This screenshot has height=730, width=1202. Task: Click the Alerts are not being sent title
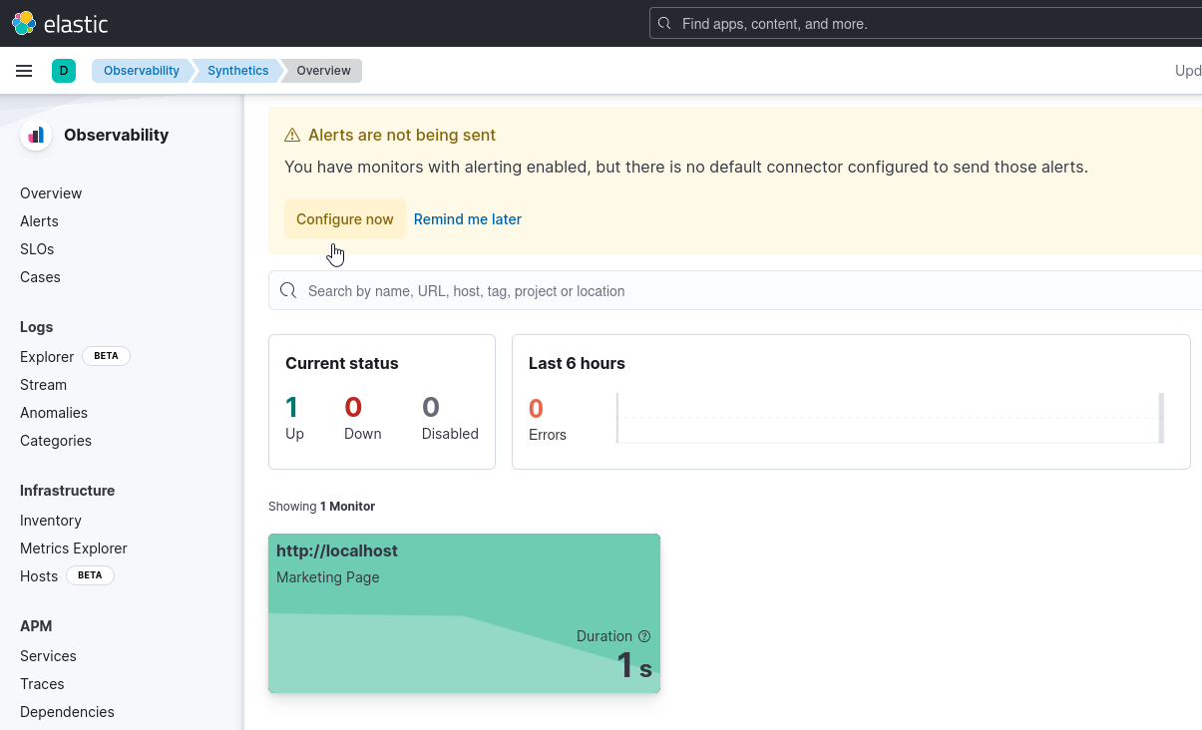click(402, 135)
